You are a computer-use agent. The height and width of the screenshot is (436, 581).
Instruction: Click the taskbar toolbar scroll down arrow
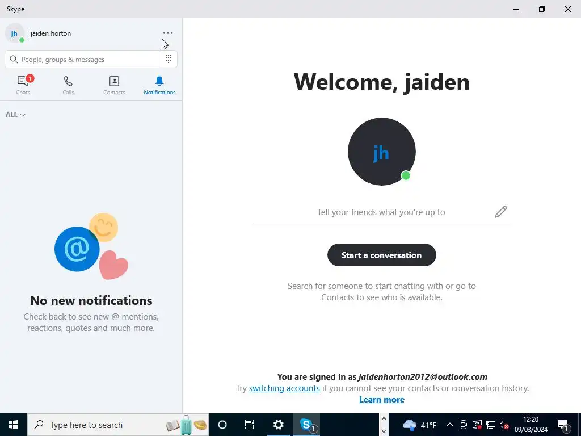[x=384, y=431]
